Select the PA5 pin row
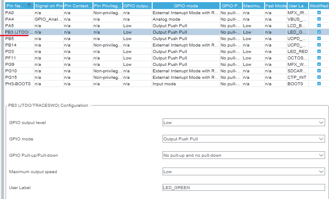Viewport: 329px width, 199px height. 166,26
